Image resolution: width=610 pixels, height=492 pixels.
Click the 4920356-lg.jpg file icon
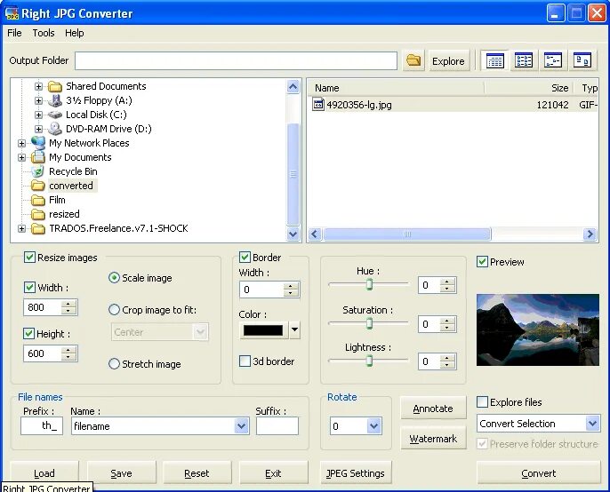click(x=318, y=105)
